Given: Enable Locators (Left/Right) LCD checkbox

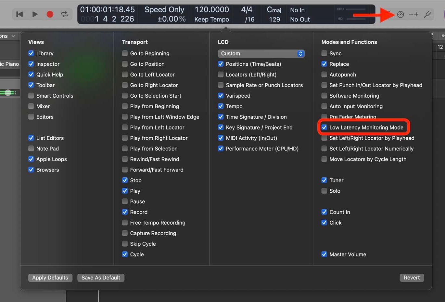Looking at the screenshot, I should pos(221,75).
